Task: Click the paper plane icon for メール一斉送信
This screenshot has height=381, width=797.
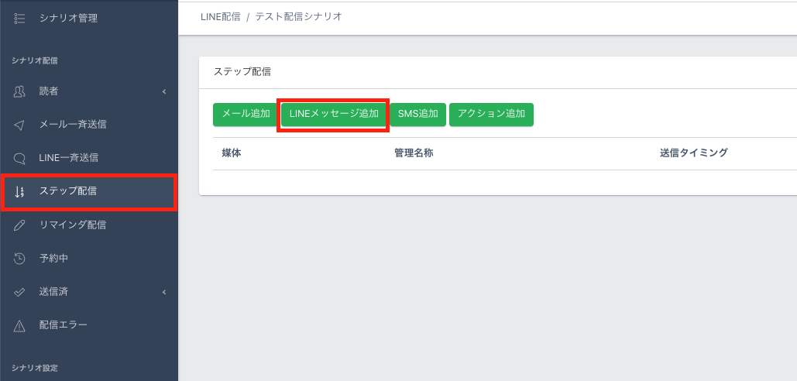Action: coord(20,125)
